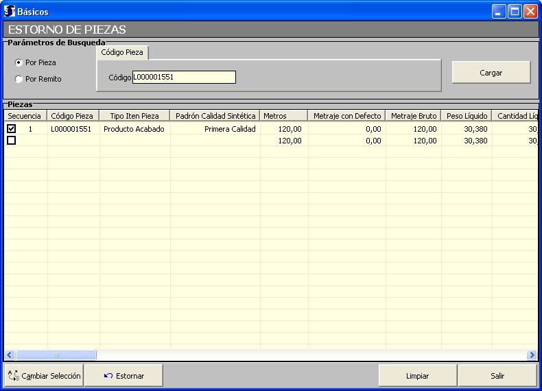Click the Tipo Iten Pieza column header
The image size is (542, 391).
pos(134,116)
